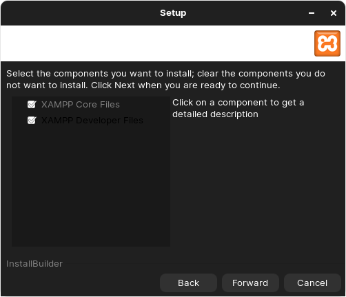Toggle the XAMPP Core Files checkbox
The height and width of the screenshot is (297, 346).
32,105
